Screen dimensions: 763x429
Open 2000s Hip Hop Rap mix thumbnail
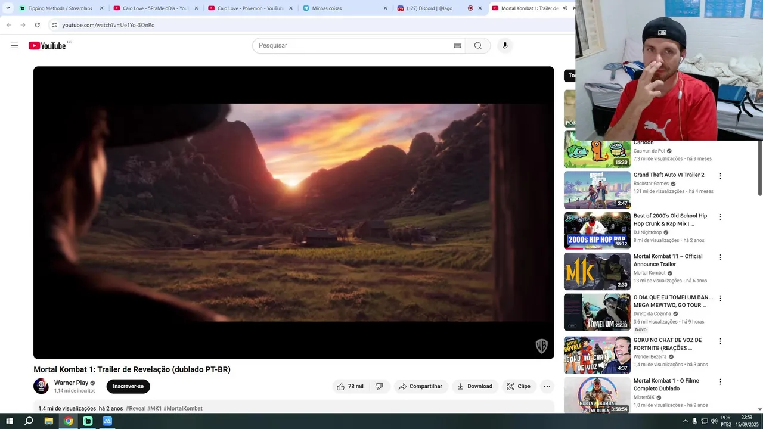point(597,231)
